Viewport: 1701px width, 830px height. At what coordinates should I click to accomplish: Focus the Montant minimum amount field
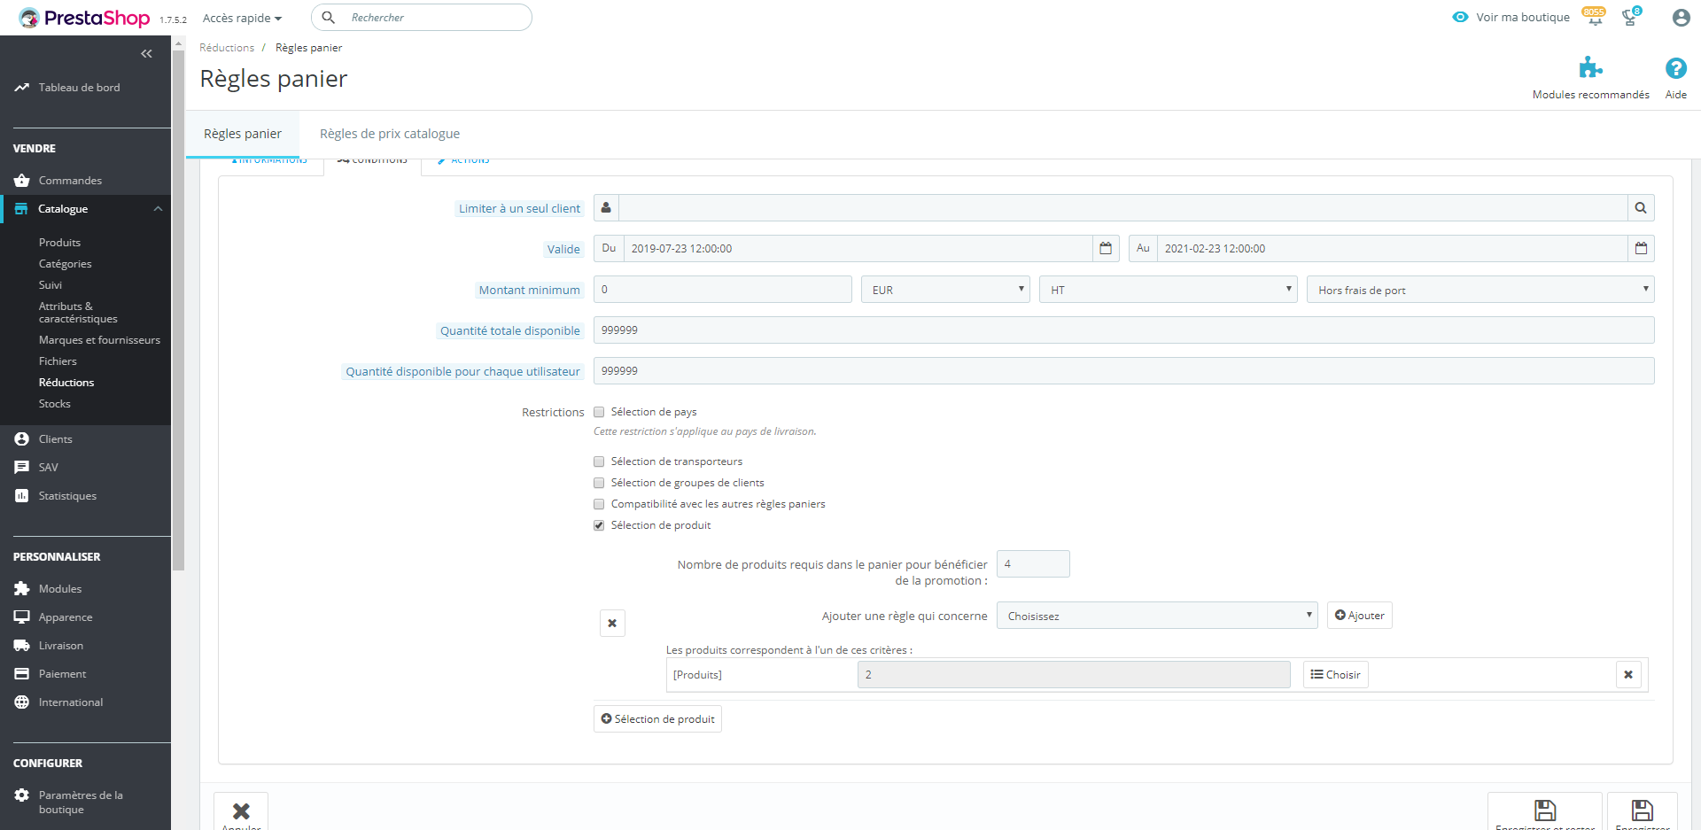click(723, 290)
